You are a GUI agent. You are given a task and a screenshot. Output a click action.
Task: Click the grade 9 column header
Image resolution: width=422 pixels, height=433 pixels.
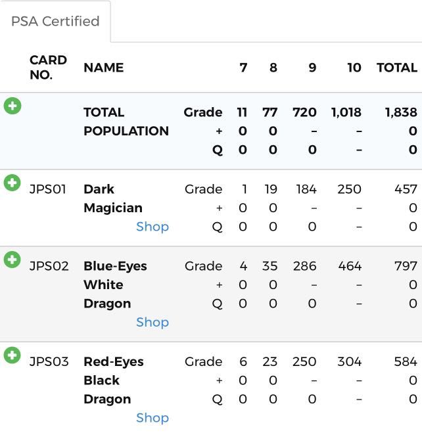(x=312, y=68)
